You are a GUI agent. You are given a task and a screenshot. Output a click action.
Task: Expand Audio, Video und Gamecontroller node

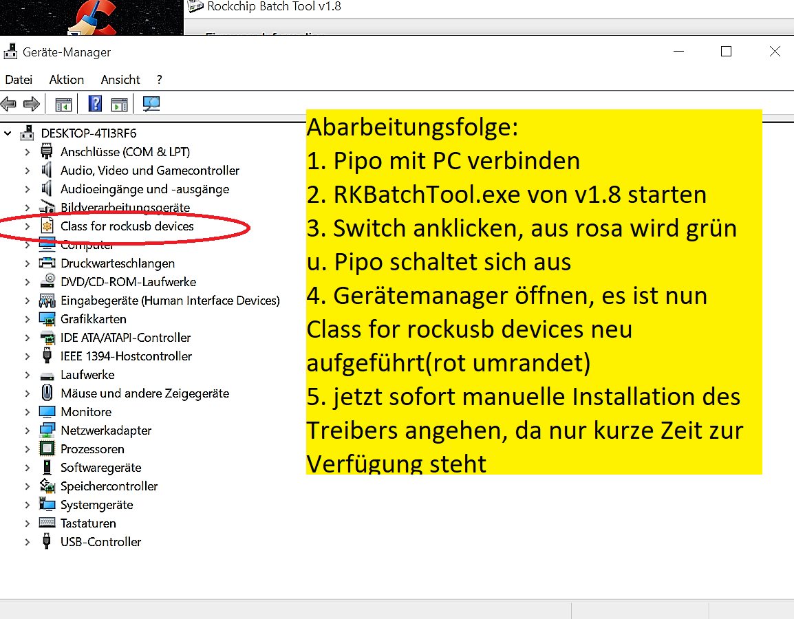(x=28, y=171)
